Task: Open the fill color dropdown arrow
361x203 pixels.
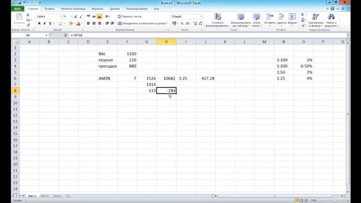Action: (x=74, y=24)
